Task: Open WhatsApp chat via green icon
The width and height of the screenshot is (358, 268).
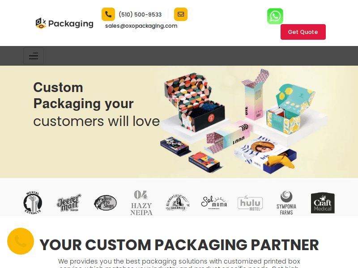Action: click(x=275, y=16)
